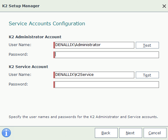The image size is (168, 140).
Task: Click the K2 Setup Manager title bar text
Action: tap(21, 6)
